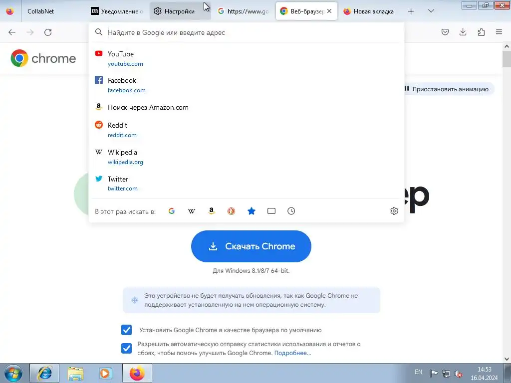Close the Веб-браузер Chrome tab
Screen dimensions: 511x383
(329, 11)
